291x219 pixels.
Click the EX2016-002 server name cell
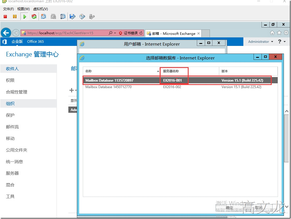coord(172,87)
